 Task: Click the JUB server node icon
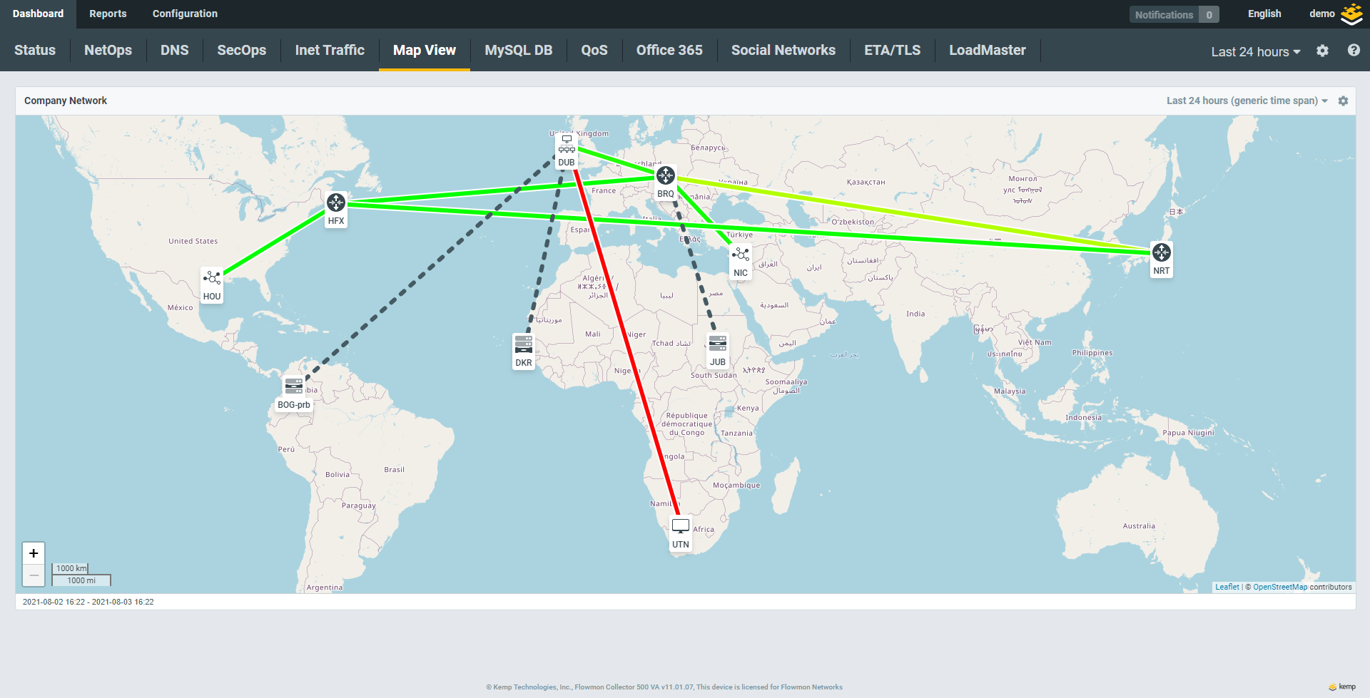pyautogui.click(x=718, y=344)
